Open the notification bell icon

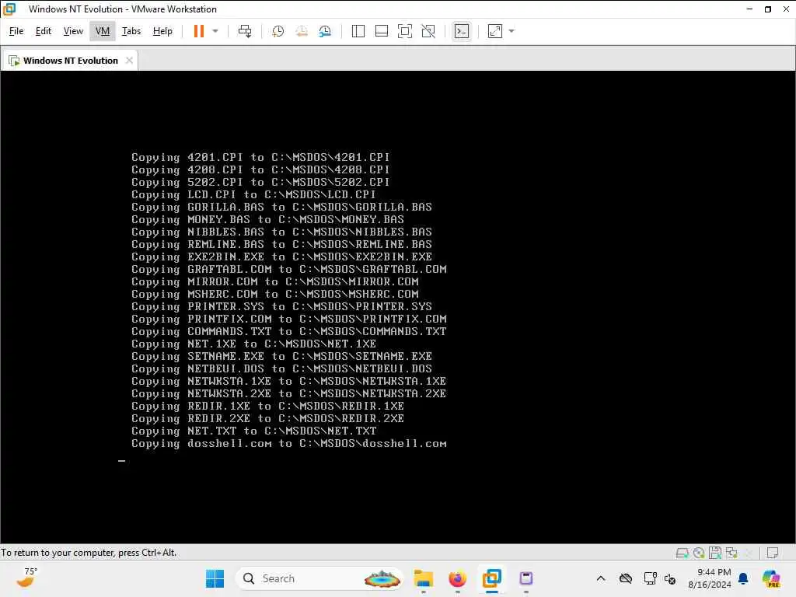[x=743, y=578]
